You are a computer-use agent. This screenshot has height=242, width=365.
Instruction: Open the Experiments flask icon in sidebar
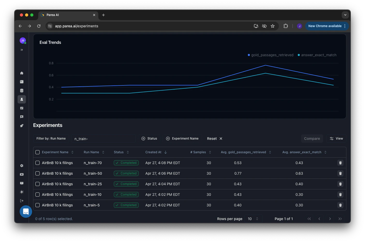point(22,99)
